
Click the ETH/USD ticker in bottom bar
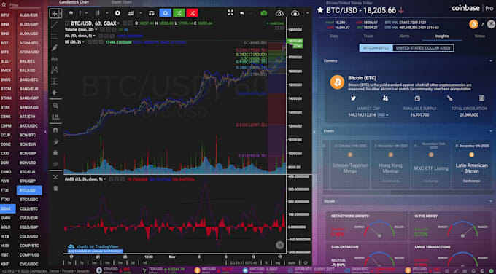tap(113, 270)
